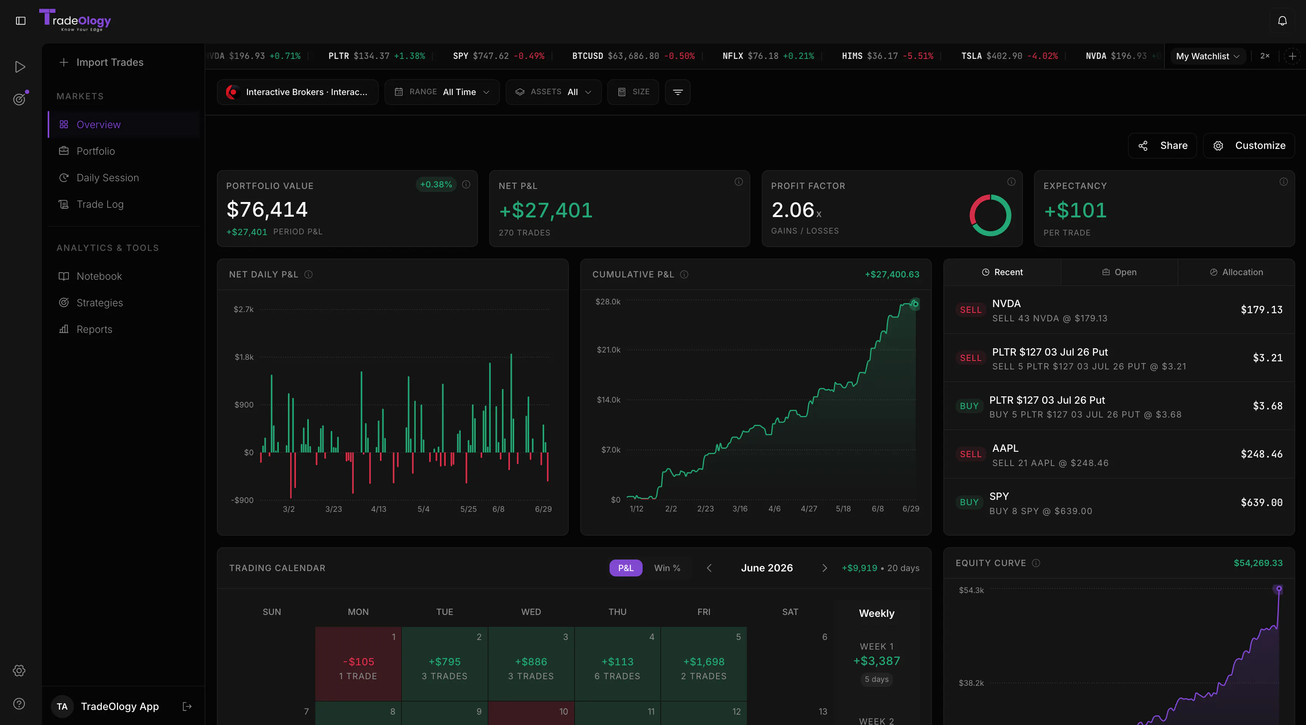Switch to the Open positions tab
The height and width of the screenshot is (725, 1306).
pyautogui.click(x=1119, y=272)
